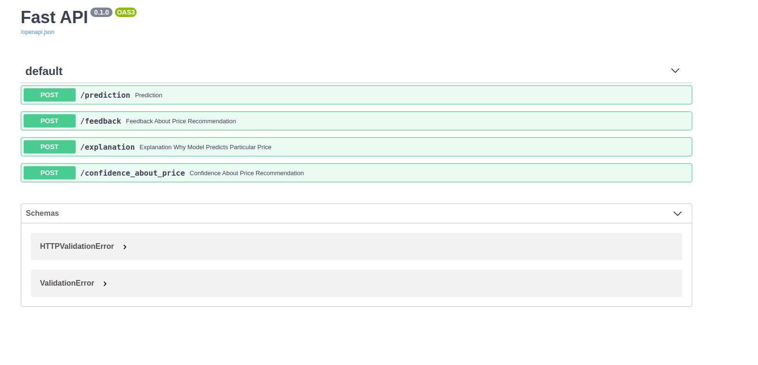
Task: Click POST badge for /confidence_about_price
Action: pyautogui.click(x=50, y=173)
